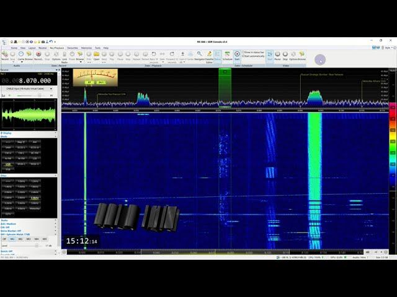Image resolution: width=397 pixels, height=297 pixels.
Task: Open the Cache dropdown arrow
Action: click(22, 62)
